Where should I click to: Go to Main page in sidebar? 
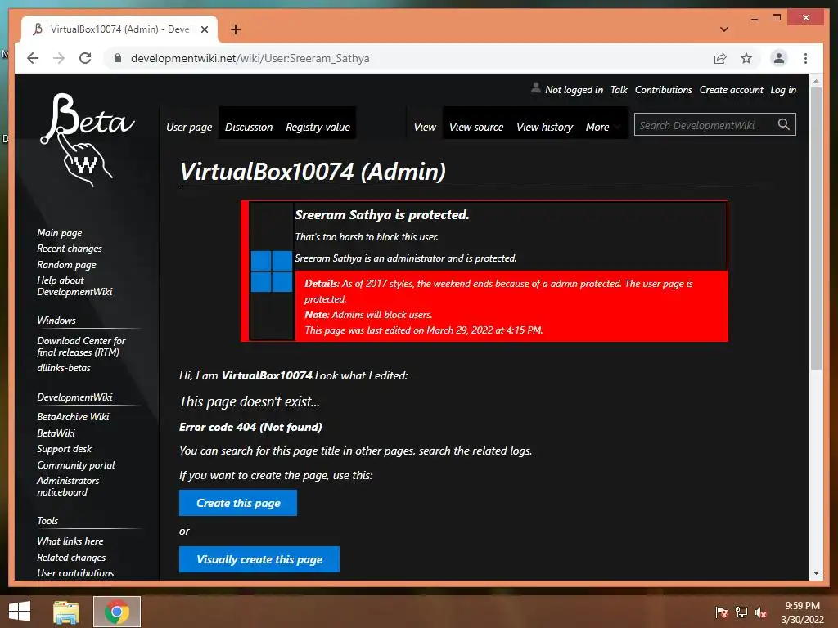pyautogui.click(x=59, y=233)
